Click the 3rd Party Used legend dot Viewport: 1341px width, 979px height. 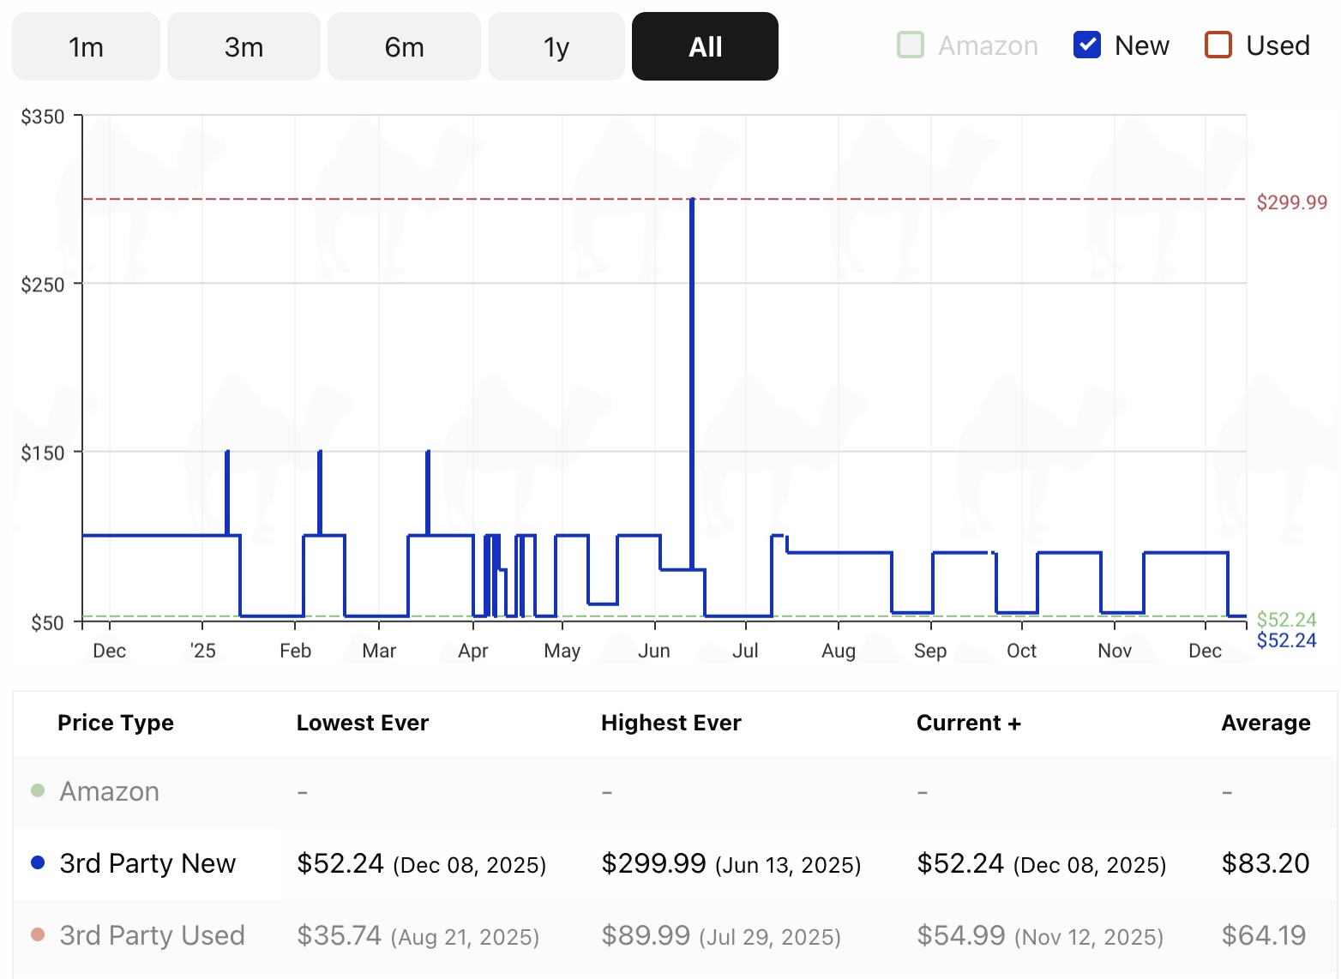38,934
